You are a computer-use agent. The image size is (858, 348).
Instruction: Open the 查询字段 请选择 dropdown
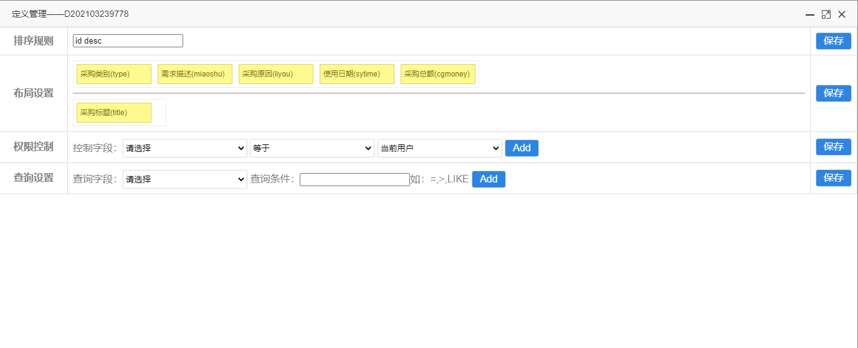coord(185,179)
